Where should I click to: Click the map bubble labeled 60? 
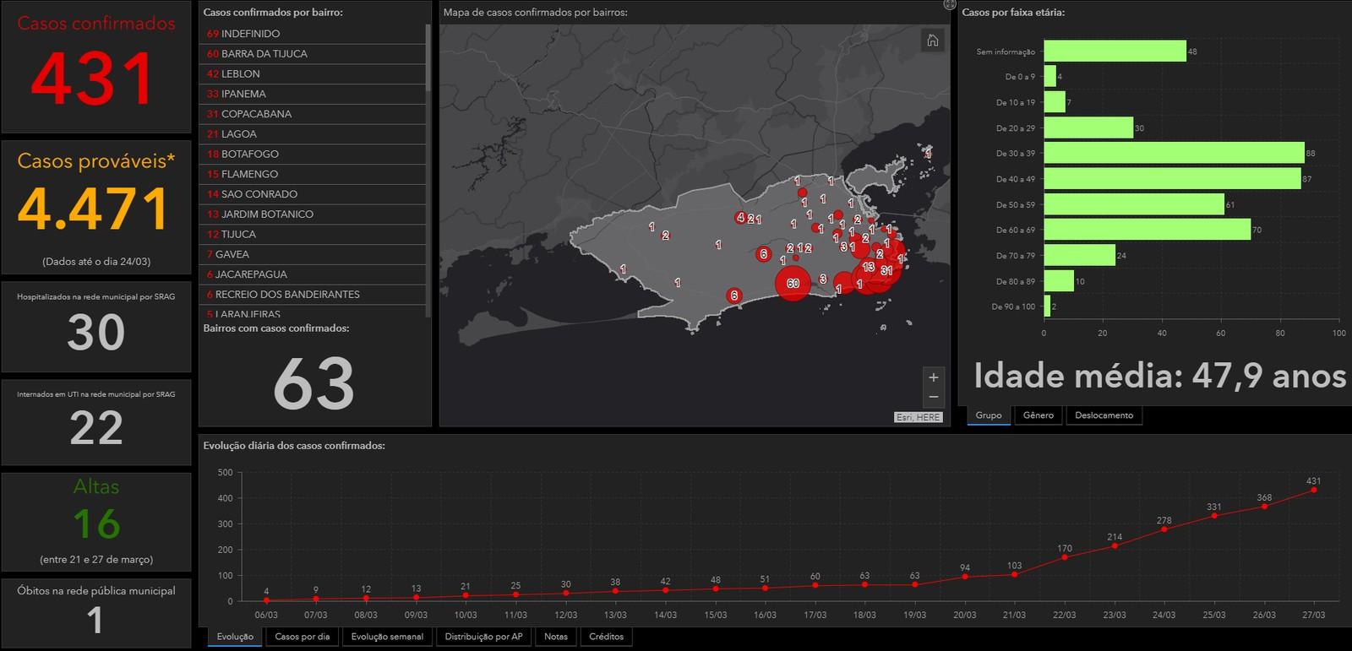pos(793,284)
